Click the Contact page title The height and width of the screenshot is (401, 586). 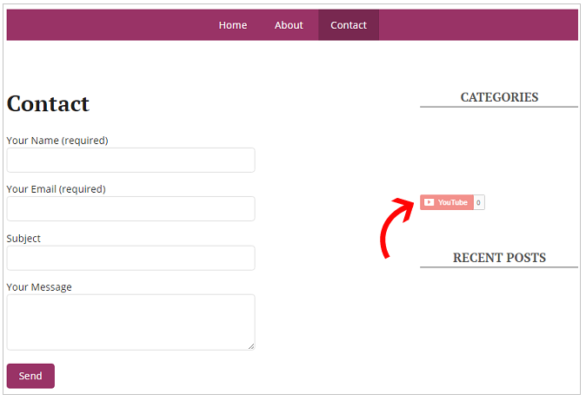click(48, 104)
